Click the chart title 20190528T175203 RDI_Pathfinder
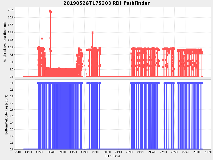 pyautogui.click(x=106, y=3)
